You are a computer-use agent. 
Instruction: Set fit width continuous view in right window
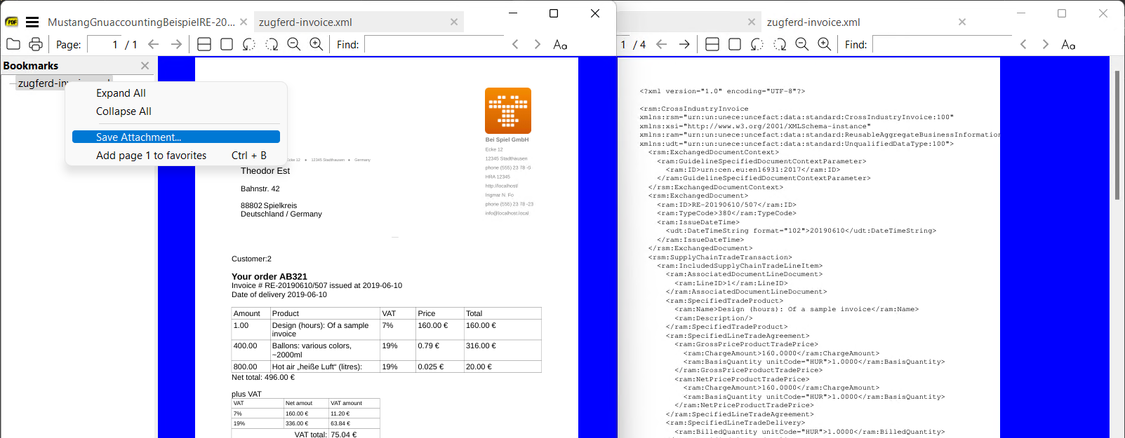(712, 44)
